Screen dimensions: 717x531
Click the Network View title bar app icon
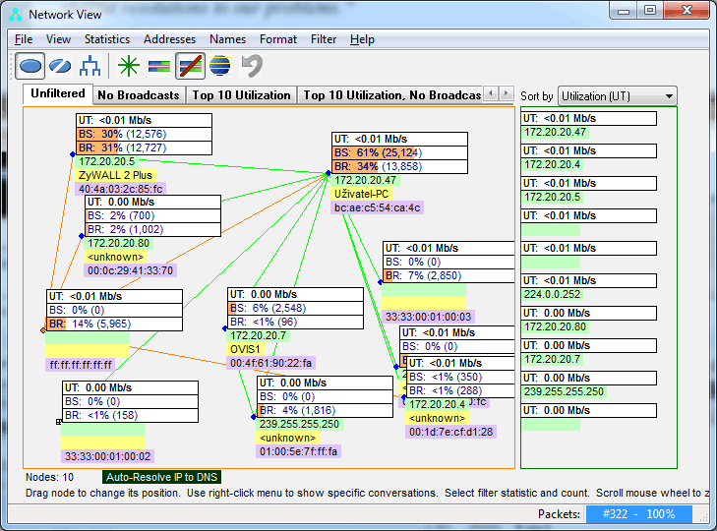coord(16,14)
